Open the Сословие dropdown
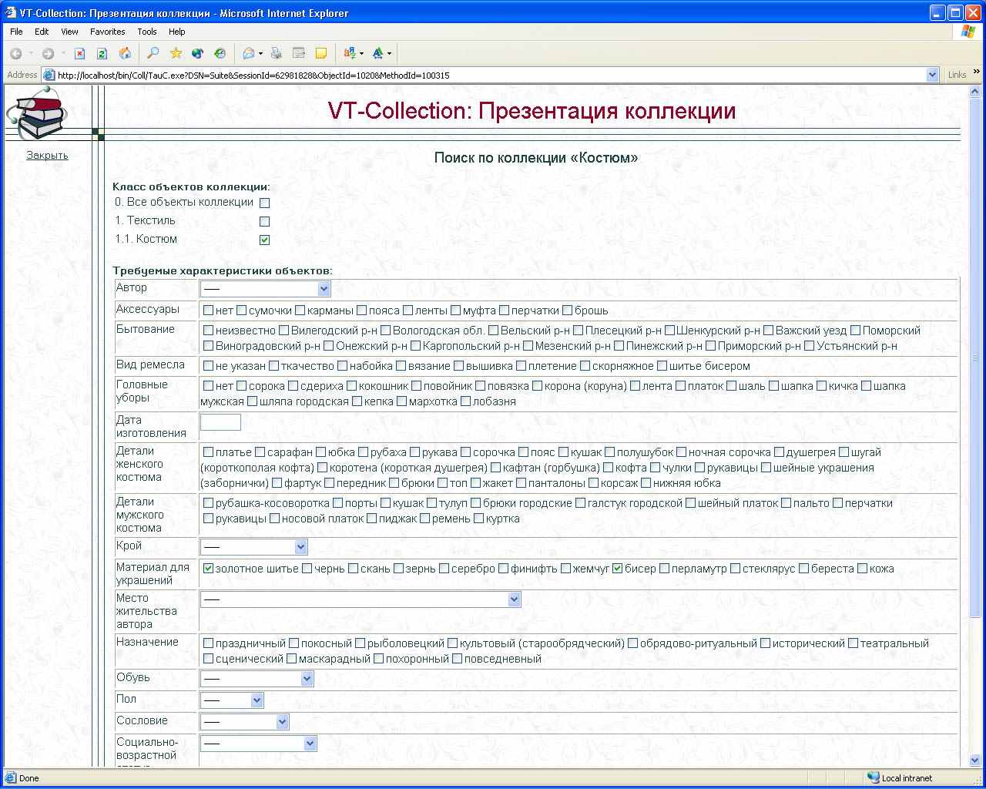 [244, 722]
